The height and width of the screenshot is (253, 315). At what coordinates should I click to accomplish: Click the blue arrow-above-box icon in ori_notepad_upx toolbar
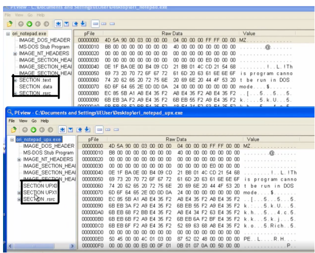(87, 130)
